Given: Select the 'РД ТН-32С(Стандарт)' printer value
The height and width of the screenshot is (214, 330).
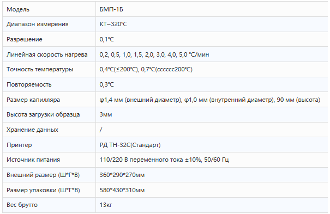Looking at the screenshot, I should (130, 145).
